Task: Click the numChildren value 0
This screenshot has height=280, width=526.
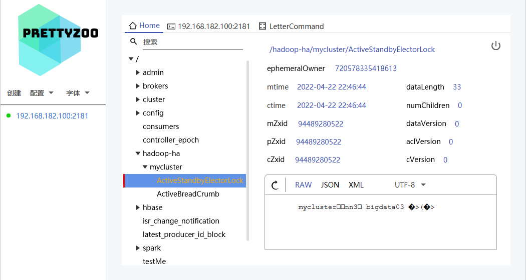Action: [x=459, y=105]
